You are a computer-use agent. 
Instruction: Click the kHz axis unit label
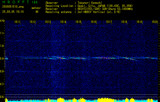(2, 21)
